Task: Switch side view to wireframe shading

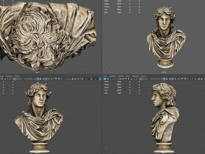Action: [161, 79]
